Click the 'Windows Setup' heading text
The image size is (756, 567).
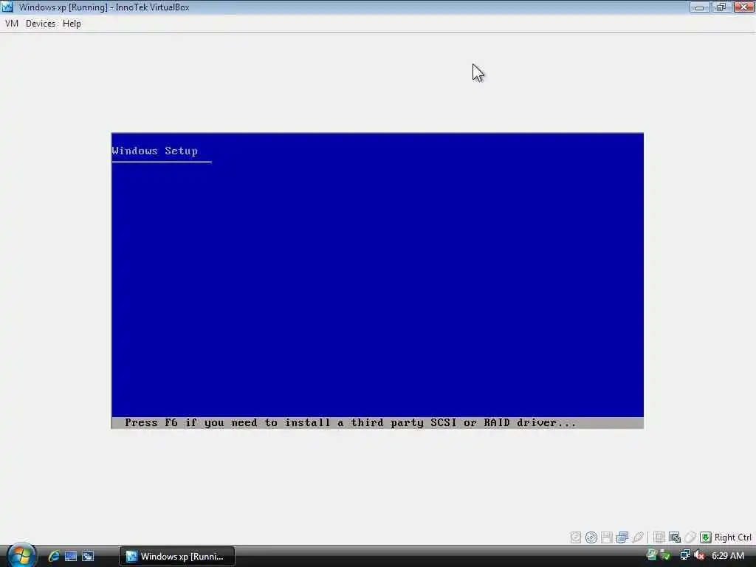click(155, 151)
